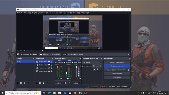This screenshot has height=95, width=169.
Task: Open Звук раб. стола channel menu arrow
Action: click(64, 63)
